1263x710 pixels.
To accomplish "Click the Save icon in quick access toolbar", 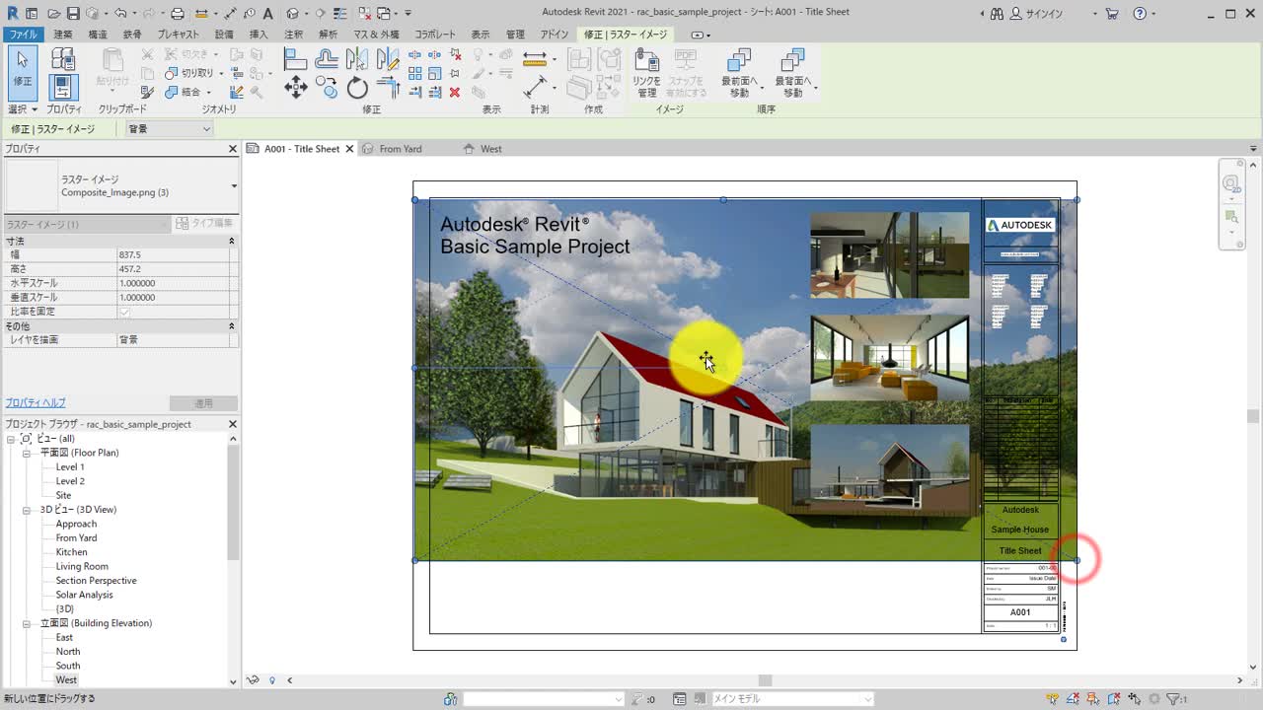I will pyautogui.click(x=73, y=14).
